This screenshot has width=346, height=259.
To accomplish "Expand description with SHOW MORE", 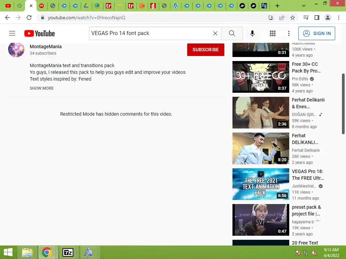I will 42,88.
